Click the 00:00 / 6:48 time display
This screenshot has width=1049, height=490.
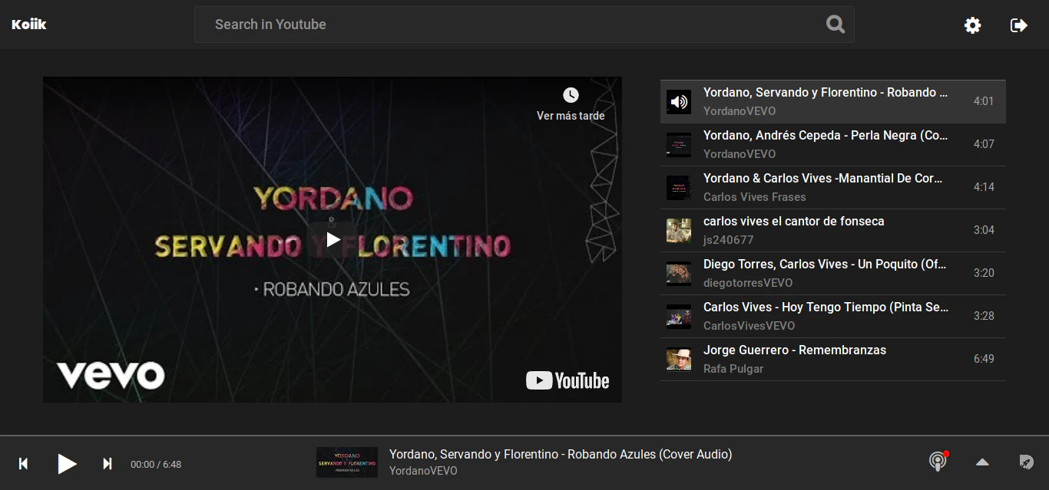156,464
